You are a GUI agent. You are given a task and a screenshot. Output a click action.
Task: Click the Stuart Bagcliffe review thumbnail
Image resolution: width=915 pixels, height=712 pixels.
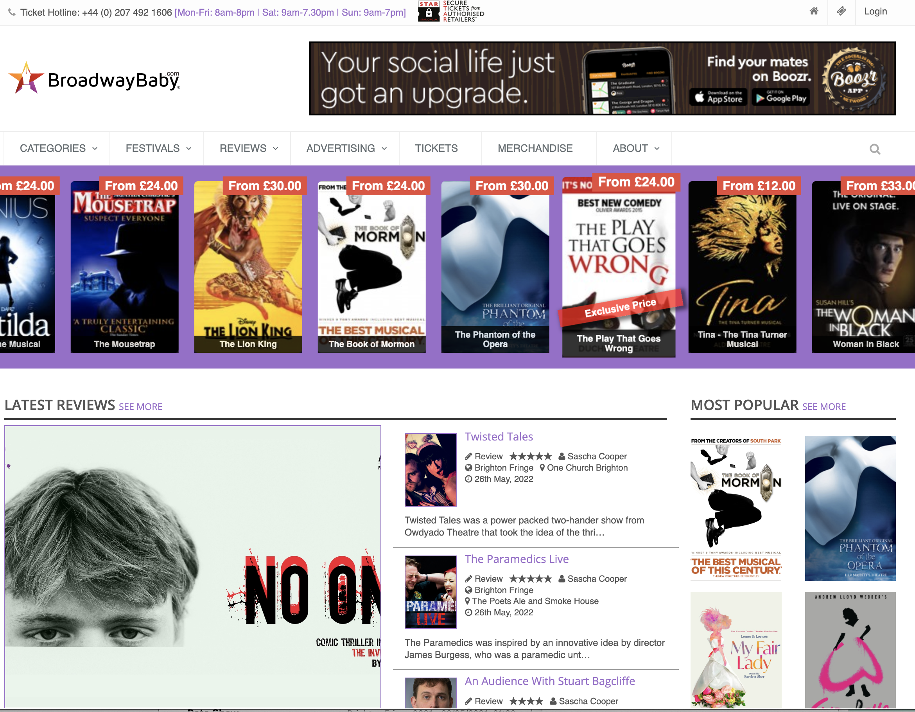point(431,694)
